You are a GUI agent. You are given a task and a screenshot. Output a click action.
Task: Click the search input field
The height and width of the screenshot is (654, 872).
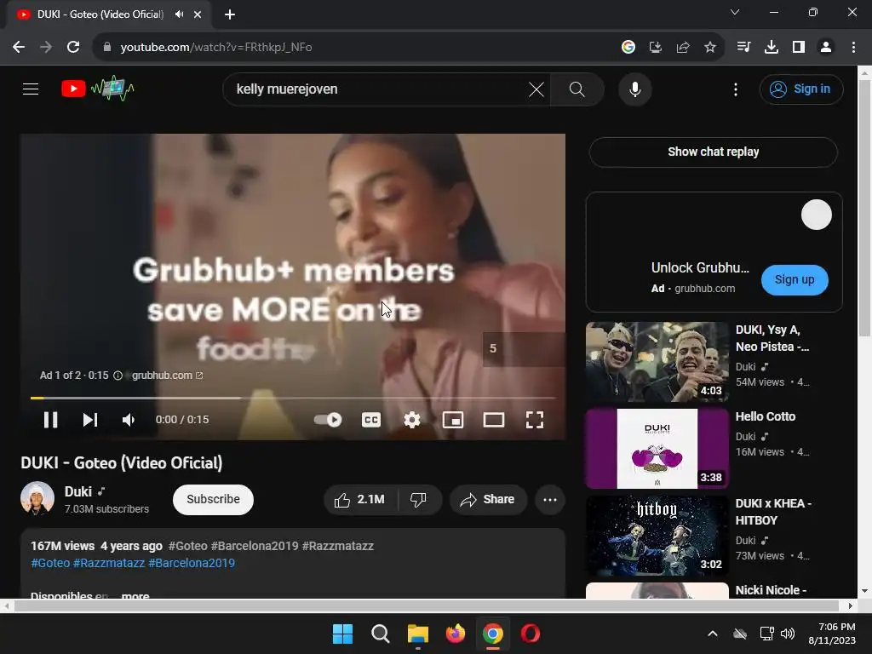tap(378, 89)
